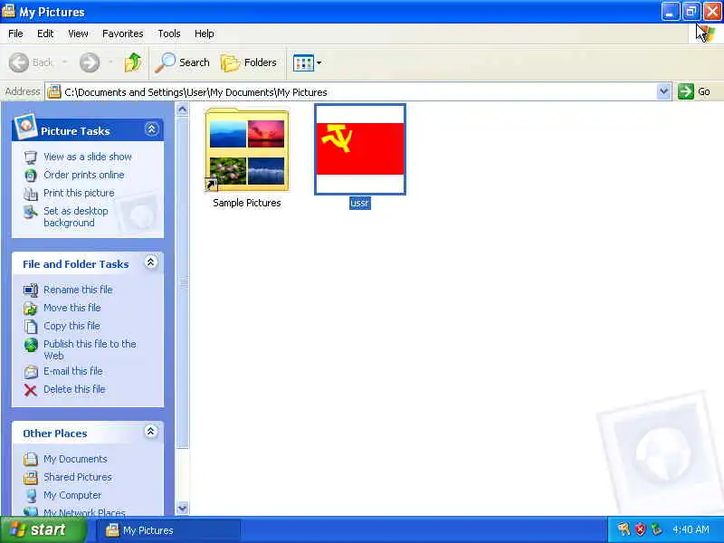Collapse the File and Folder Tasks section
Viewport: 724px width, 543px height.
[x=150, y=262]
